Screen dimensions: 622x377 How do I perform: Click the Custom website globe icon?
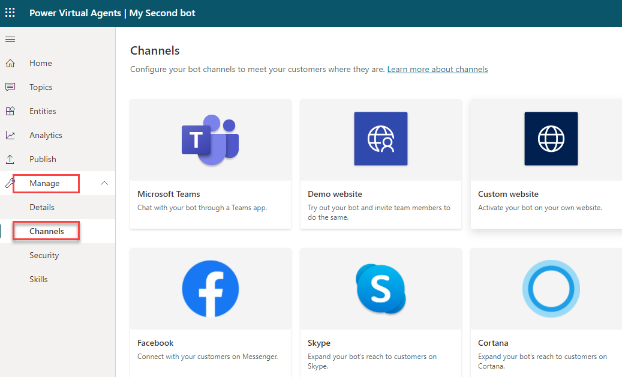[x=551, y=139]
